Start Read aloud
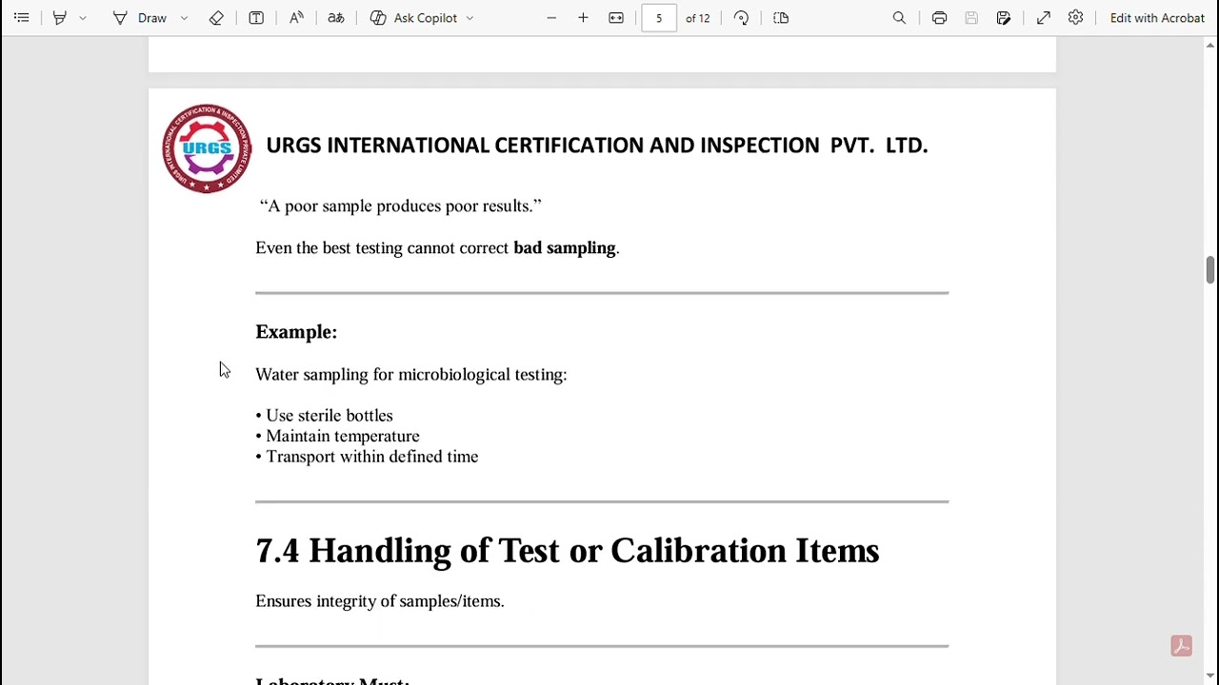 click(296, 18)
